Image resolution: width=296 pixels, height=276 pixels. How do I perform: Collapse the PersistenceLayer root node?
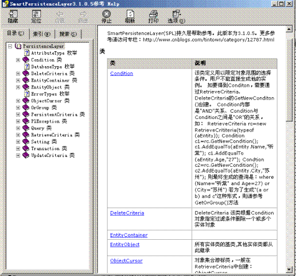10,46
